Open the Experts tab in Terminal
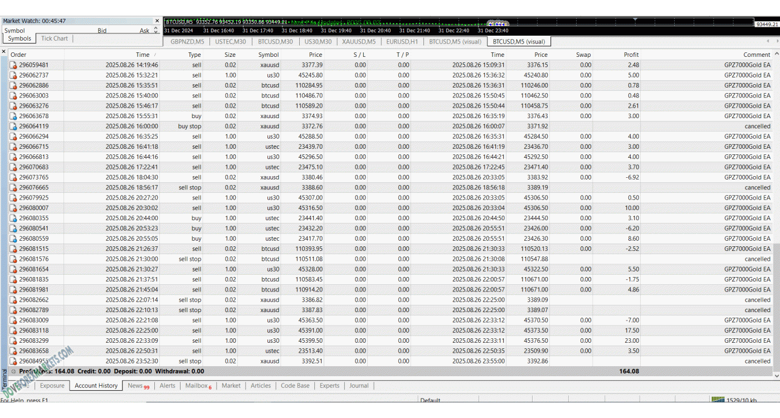The height and width of the screenshot is (418, 780). [329, 386]
